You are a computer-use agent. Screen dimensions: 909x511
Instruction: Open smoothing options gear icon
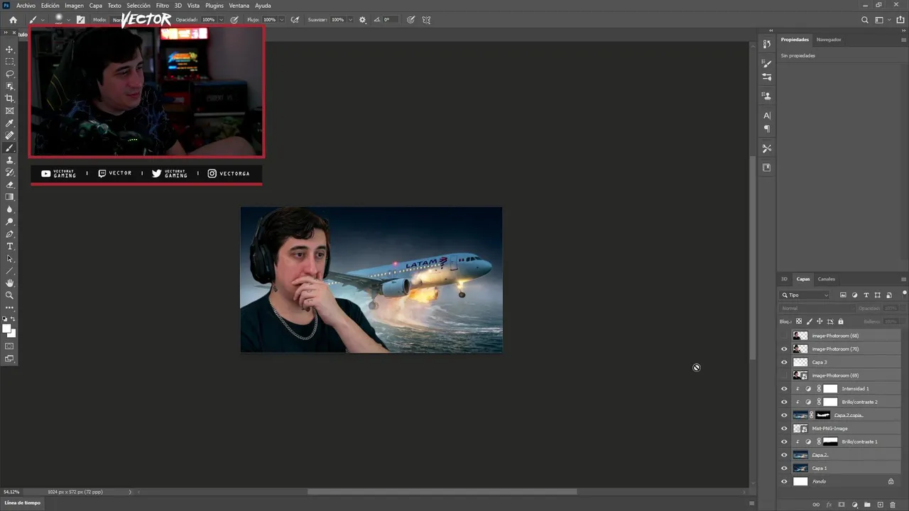point(363,20)
